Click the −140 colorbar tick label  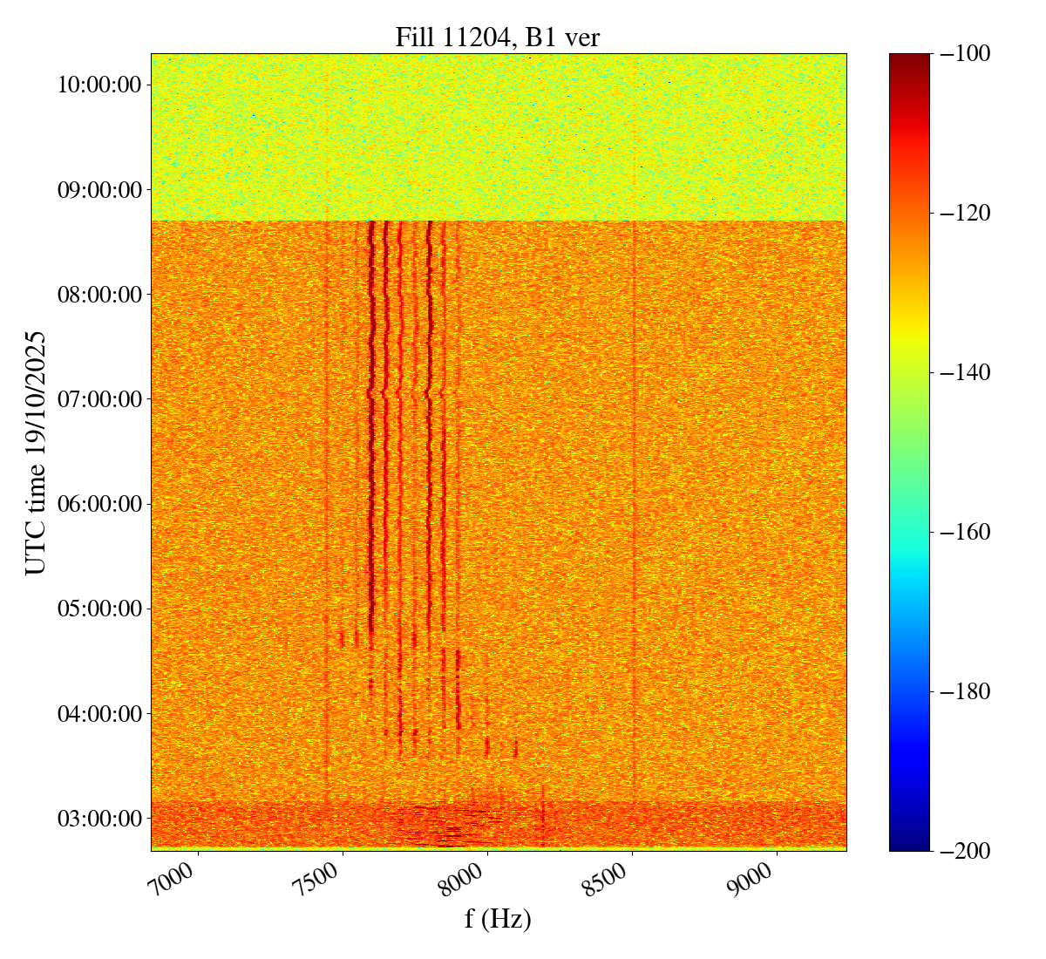(965, 372)
